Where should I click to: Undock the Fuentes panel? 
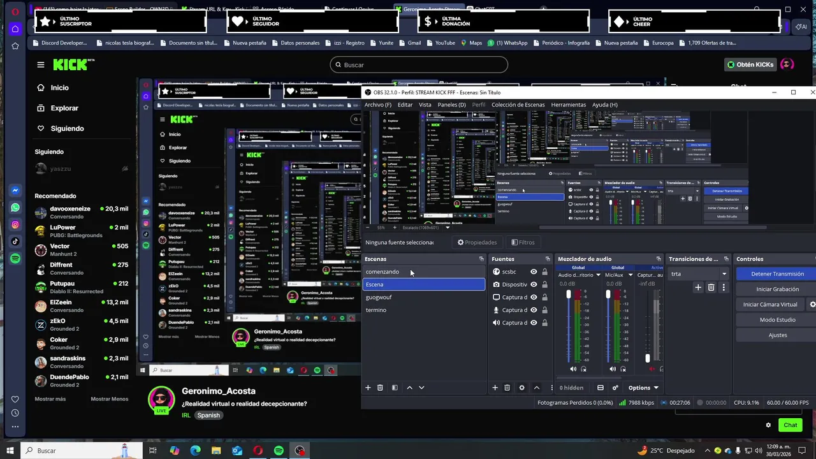[548, 259]
